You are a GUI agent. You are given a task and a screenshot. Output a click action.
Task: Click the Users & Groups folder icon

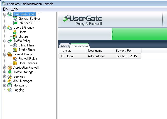tap(9, 28)
